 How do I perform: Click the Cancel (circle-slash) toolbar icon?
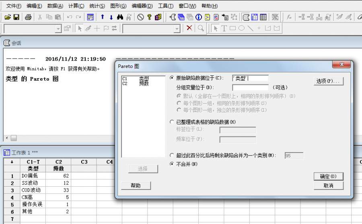click(140, 17)
